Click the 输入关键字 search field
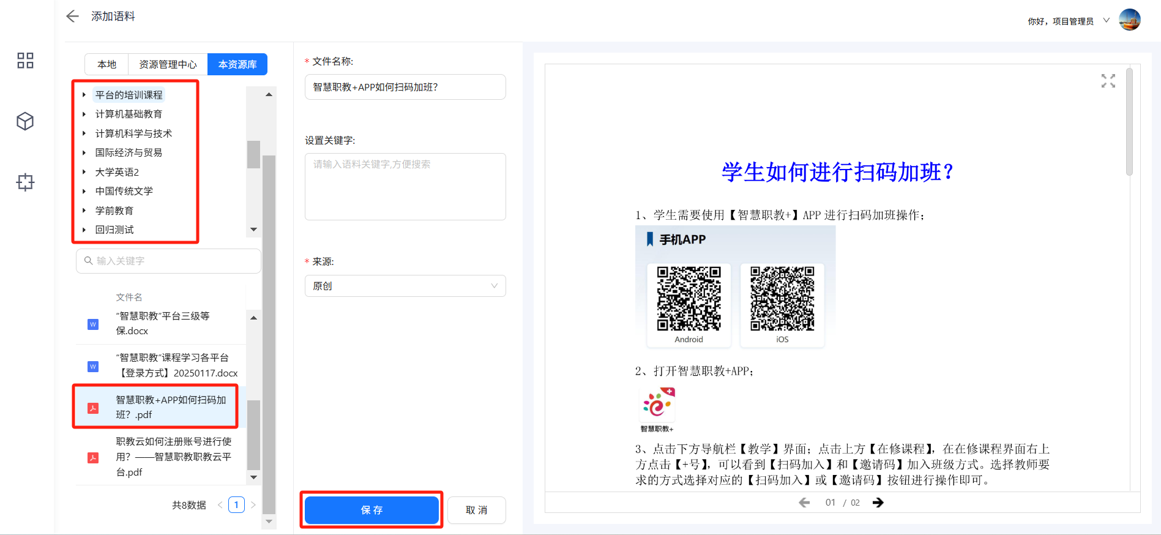 tap(168, 261)
